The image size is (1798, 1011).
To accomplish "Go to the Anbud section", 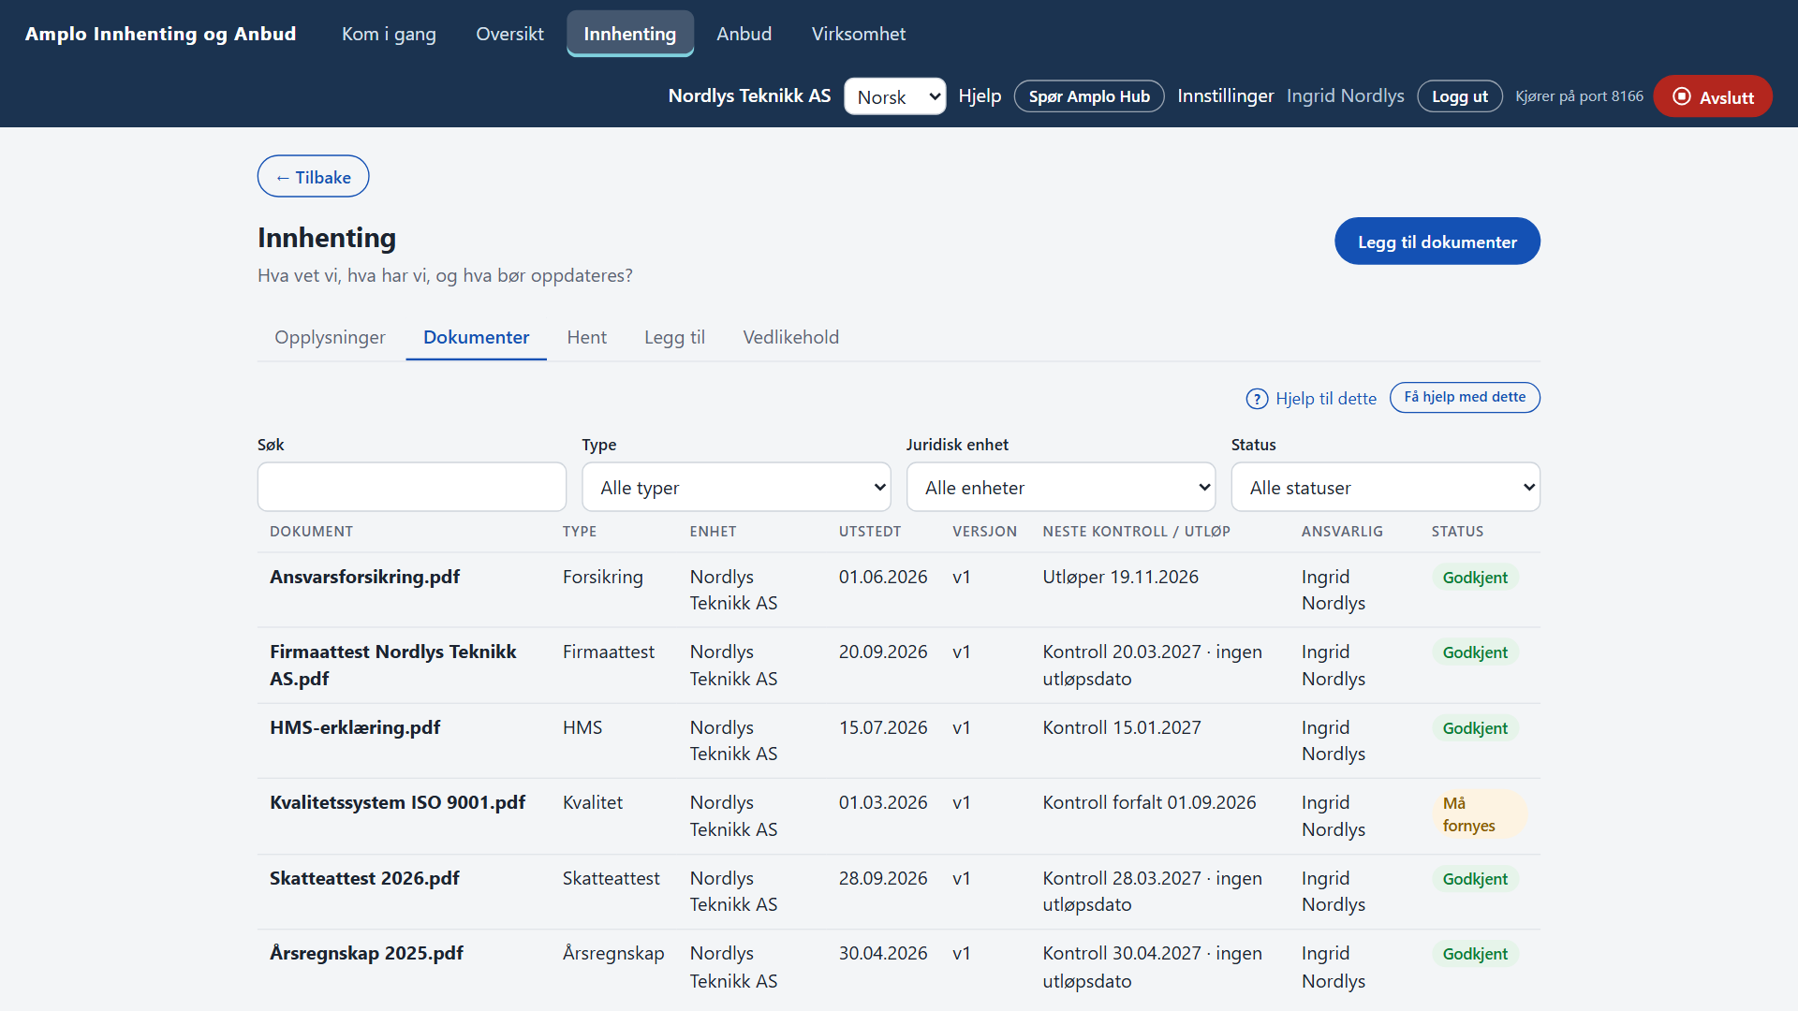I will (744, 34).
